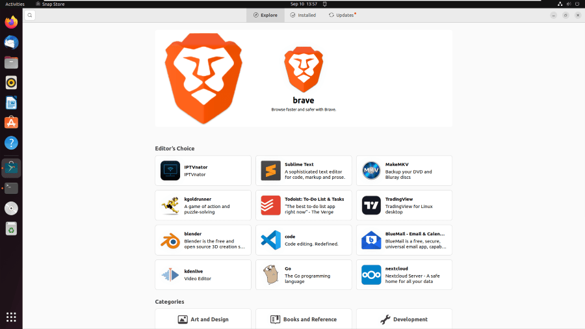The image size is (585, 329).
Task: Open Files from the dock
Action: [11, 62]
